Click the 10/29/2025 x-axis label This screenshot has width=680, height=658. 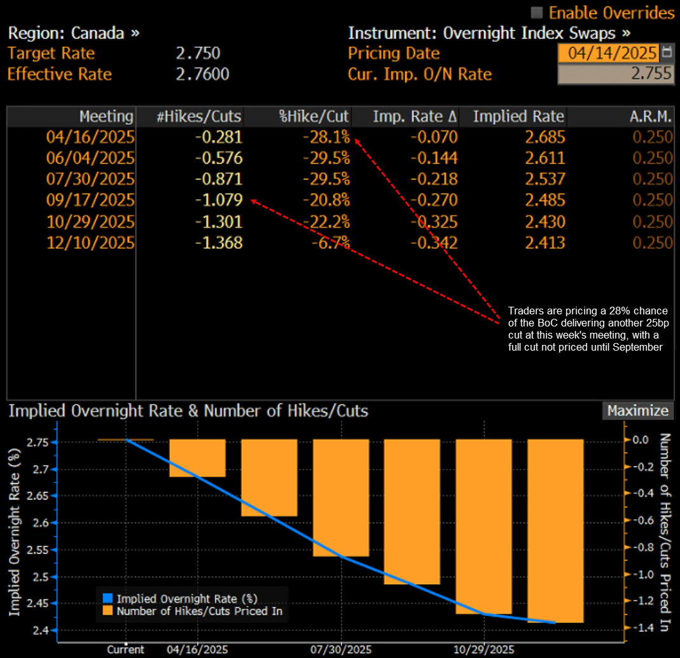483,649
